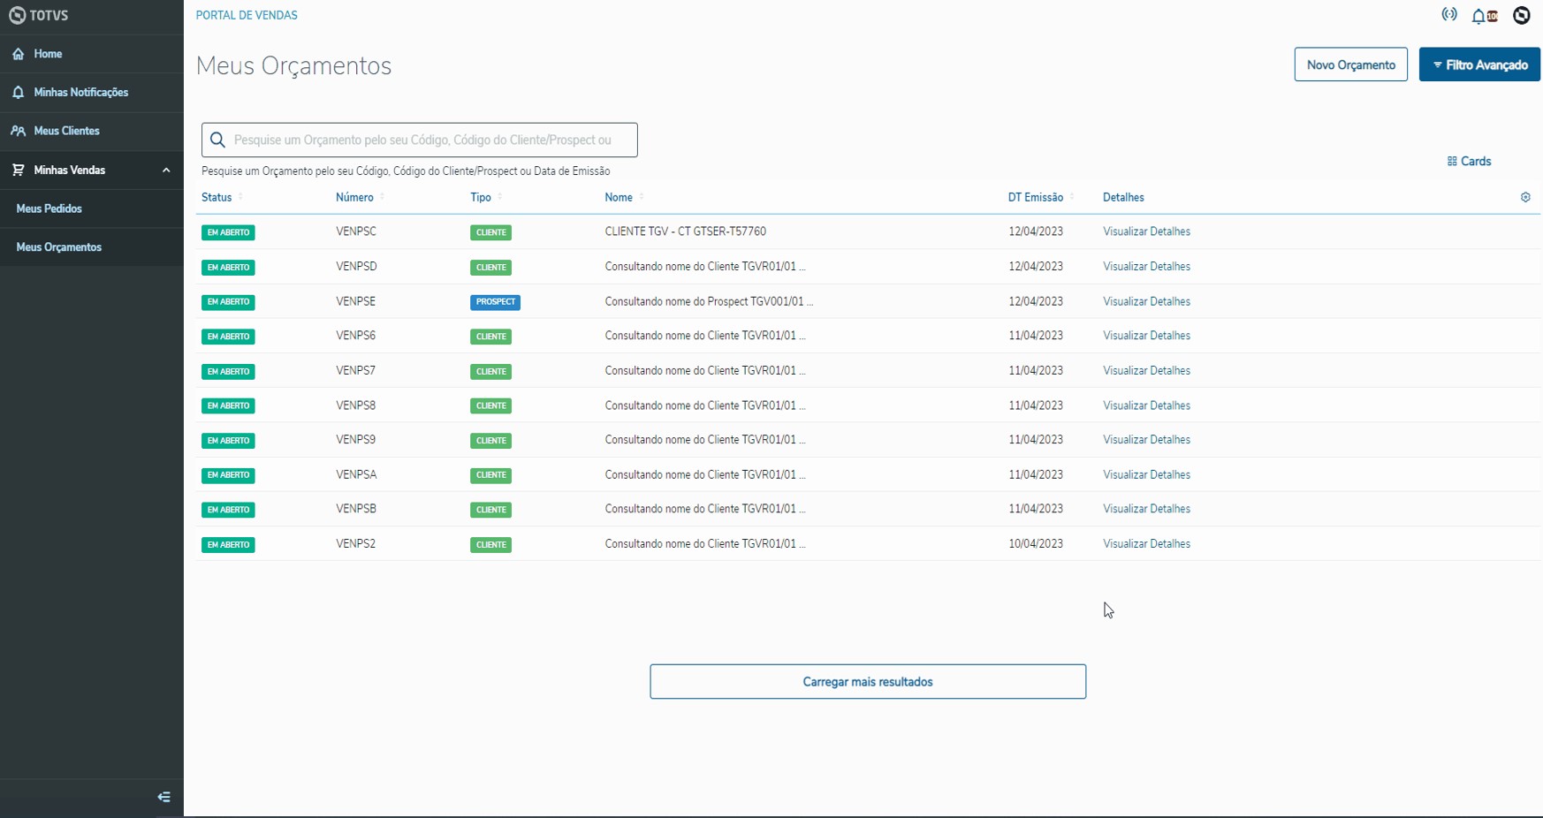Image resolution: width=1543 pixels, height=818 pixels.
Task: Open Meus Clientes from the sidebar
Action: pos(66,132)
